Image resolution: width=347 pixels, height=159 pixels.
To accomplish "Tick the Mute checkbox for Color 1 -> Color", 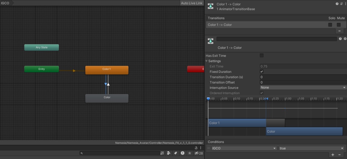I will tap(339, 25).
